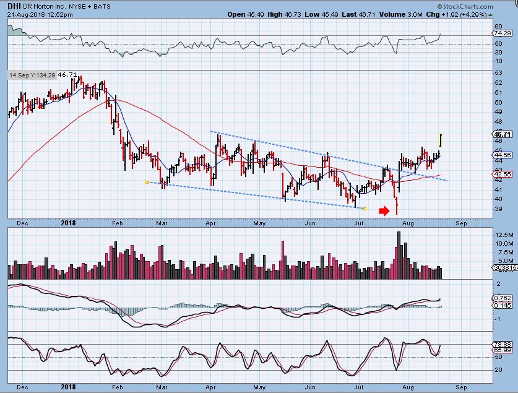The height and width of the screenshot is (393, 518).
Task: Click the Chg +1.92 (+4.29%) value
Action: (x=456, y=14)
